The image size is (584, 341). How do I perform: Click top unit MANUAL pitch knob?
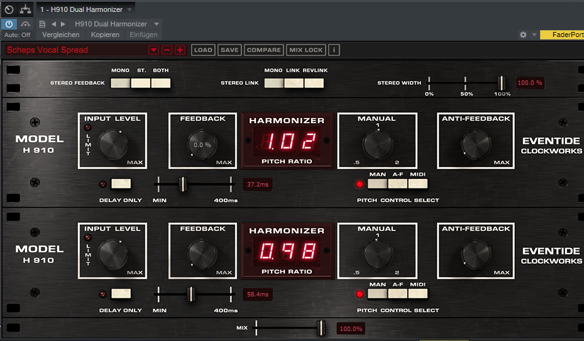coord(377,144)
